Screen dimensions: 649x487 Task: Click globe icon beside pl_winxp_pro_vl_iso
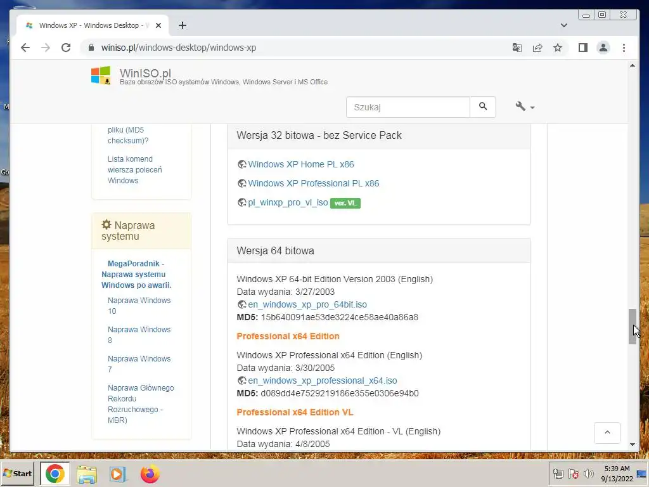242,202
